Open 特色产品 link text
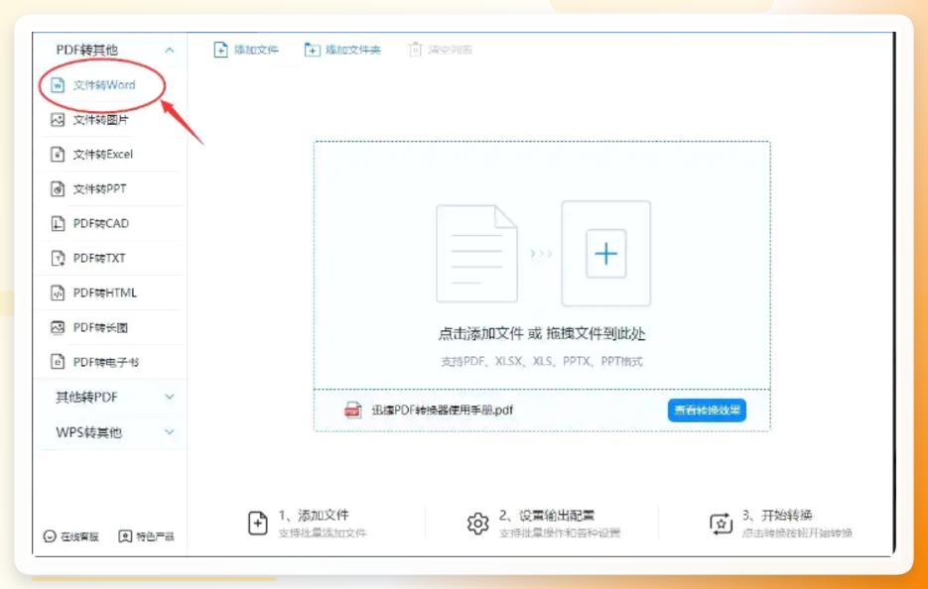Viewport: 928px width, 589px height. coord(155,537)
